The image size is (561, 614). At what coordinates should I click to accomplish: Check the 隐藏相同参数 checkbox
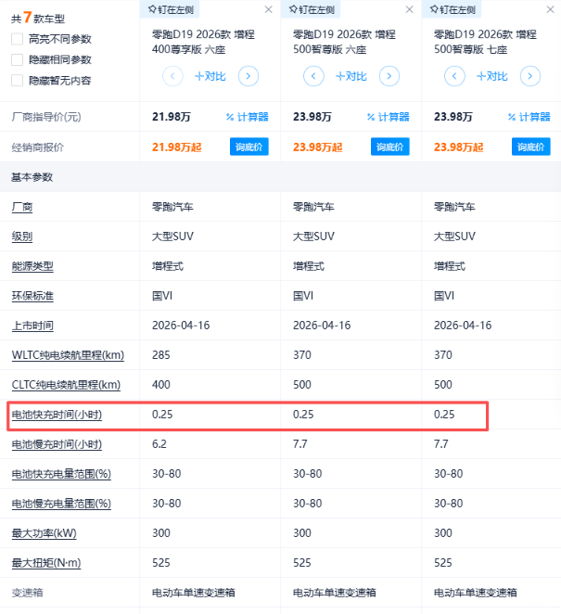point(18,60)
